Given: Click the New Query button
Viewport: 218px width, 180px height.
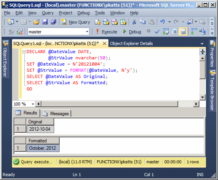Looking at the screenshot, I should coord(76,22).
